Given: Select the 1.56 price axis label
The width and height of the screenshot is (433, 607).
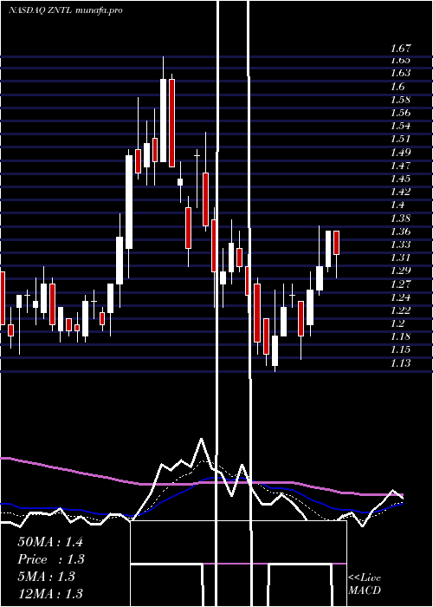Looking at the screenshot, I should (x=400, y=113).
